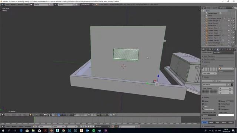Switch to Material properties tab icon
Viewport: 237px width, 133px height.
point(227,49)
